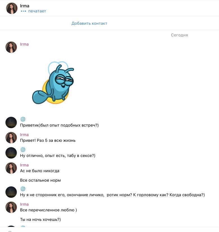Select the Все остальное норм message
This screenshot has height=232, width=219.
(x=40, y=180)
